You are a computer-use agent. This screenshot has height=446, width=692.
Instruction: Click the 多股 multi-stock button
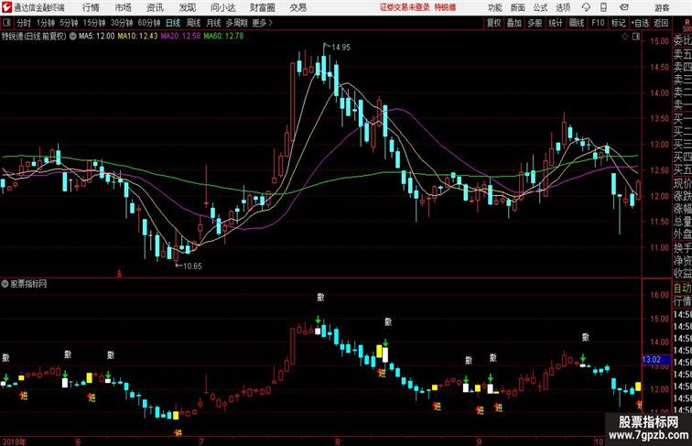[535, 23]
